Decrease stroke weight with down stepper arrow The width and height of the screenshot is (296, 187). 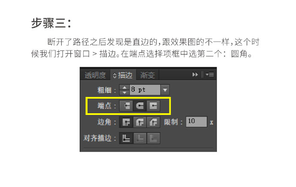tap(124, 93)
